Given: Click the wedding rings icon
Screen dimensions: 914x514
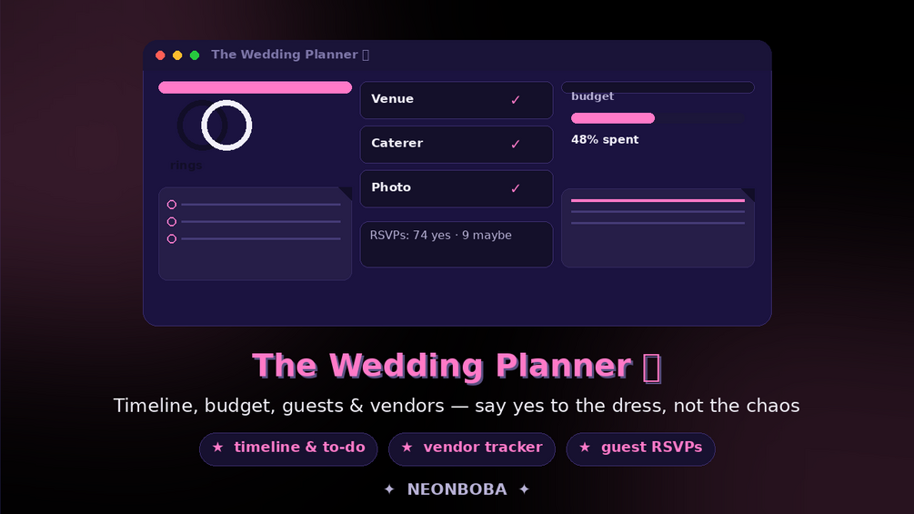Looking at the screenshot, I should click(215, 126).
